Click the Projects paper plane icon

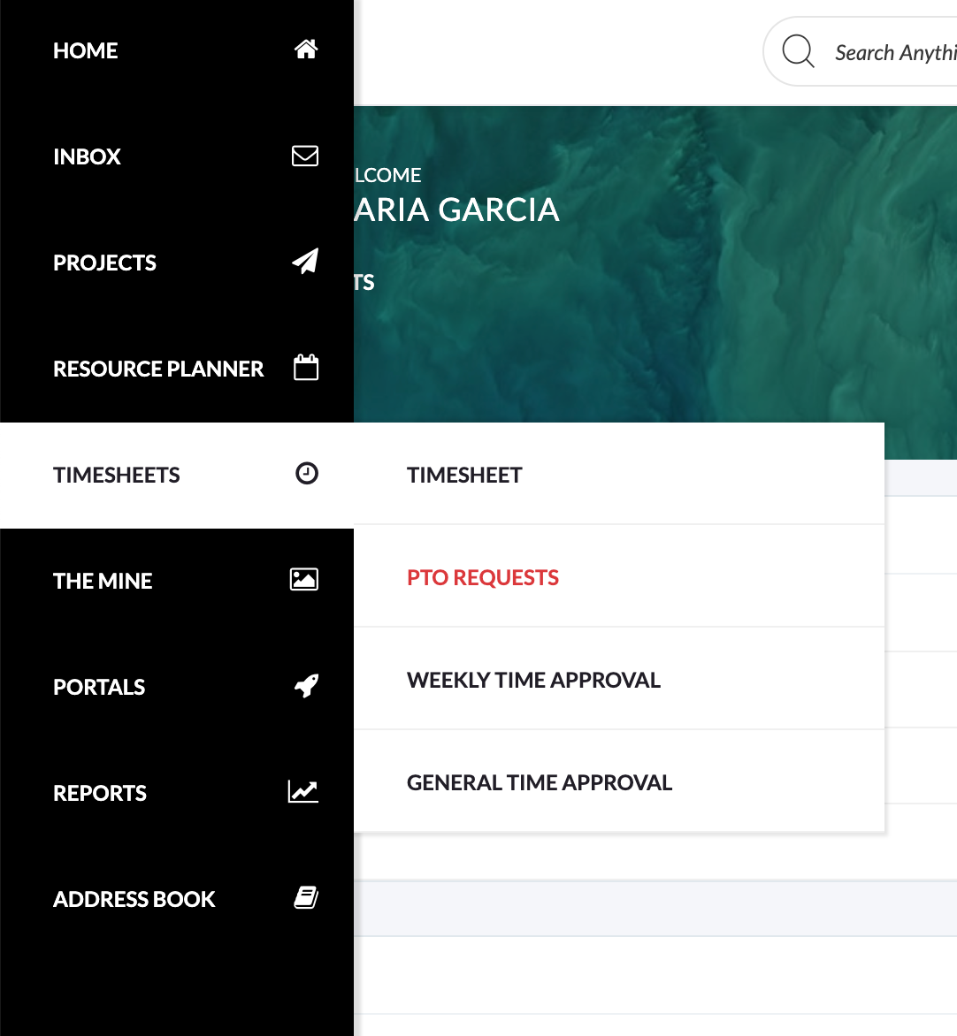(x=305, y=262)
